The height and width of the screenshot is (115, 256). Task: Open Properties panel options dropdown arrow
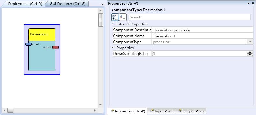tap(249, 3)
